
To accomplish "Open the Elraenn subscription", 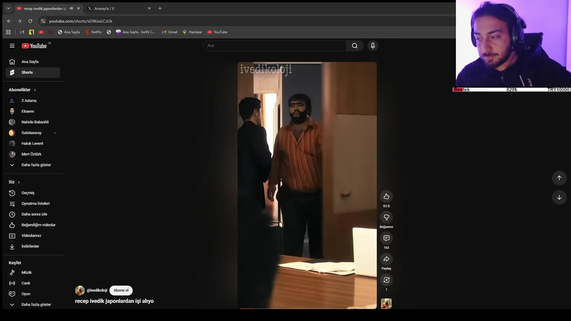I will (33, 111).
